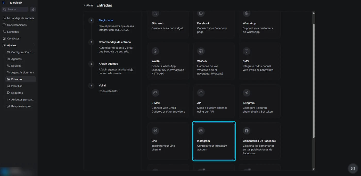The width and height of the screenshot is (361, 176).
Task: Select the WAHA WhatsApp icon
Action: (155, 51)
